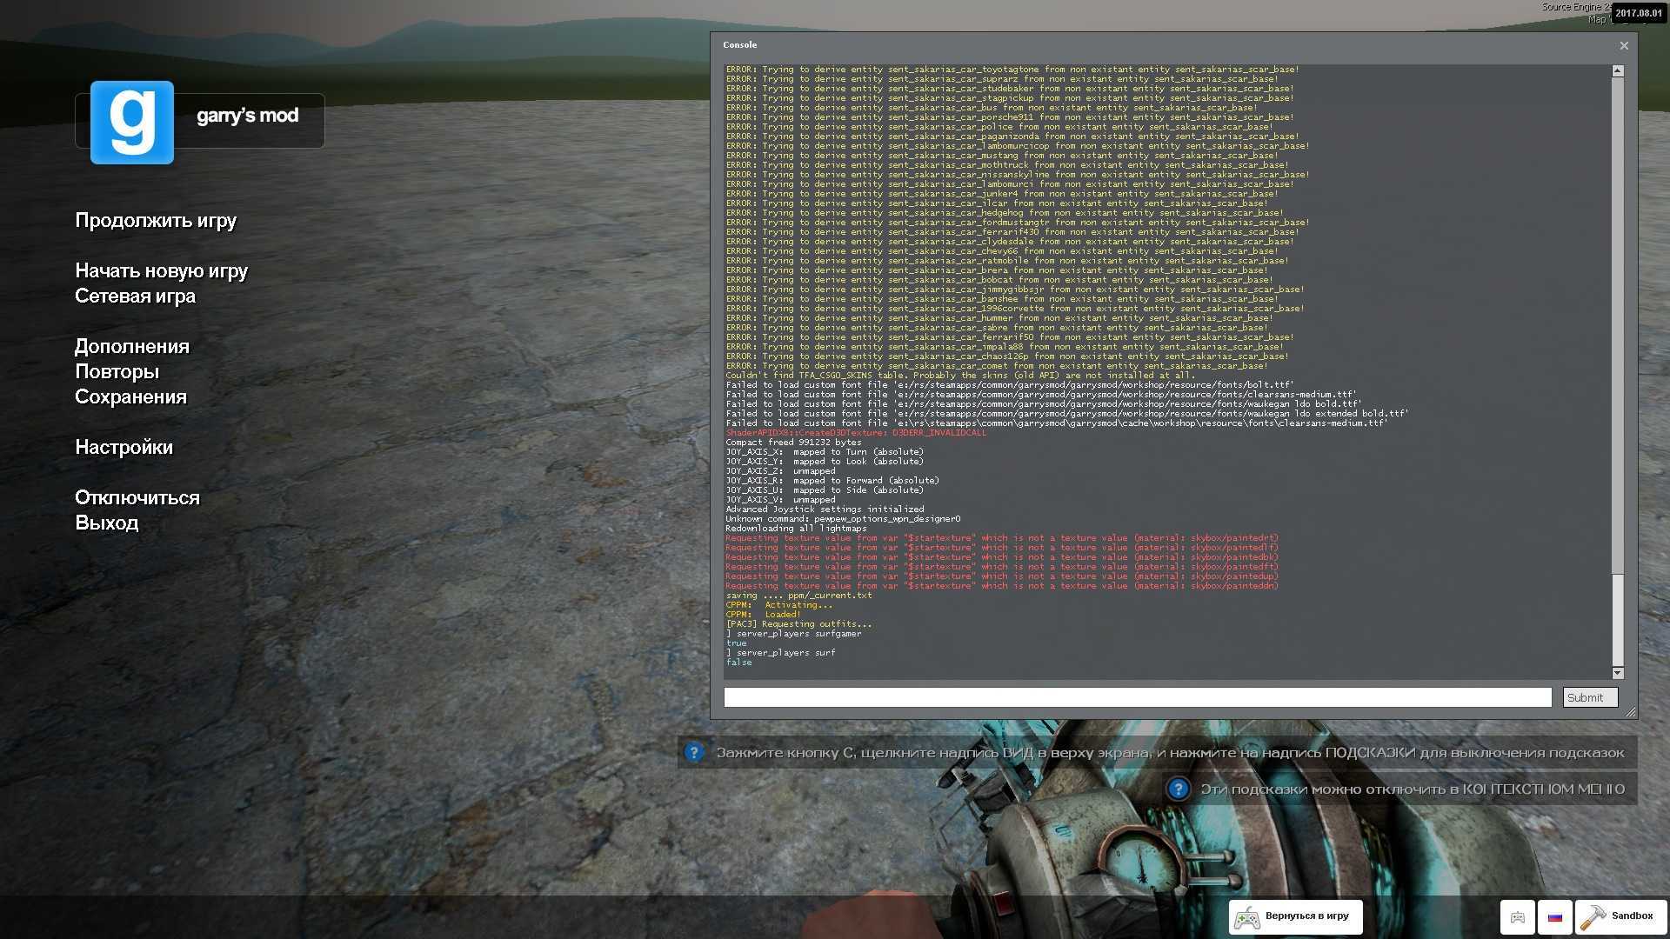Click the red ShaderAPIDX8 error line

click(x=856, y=433)
